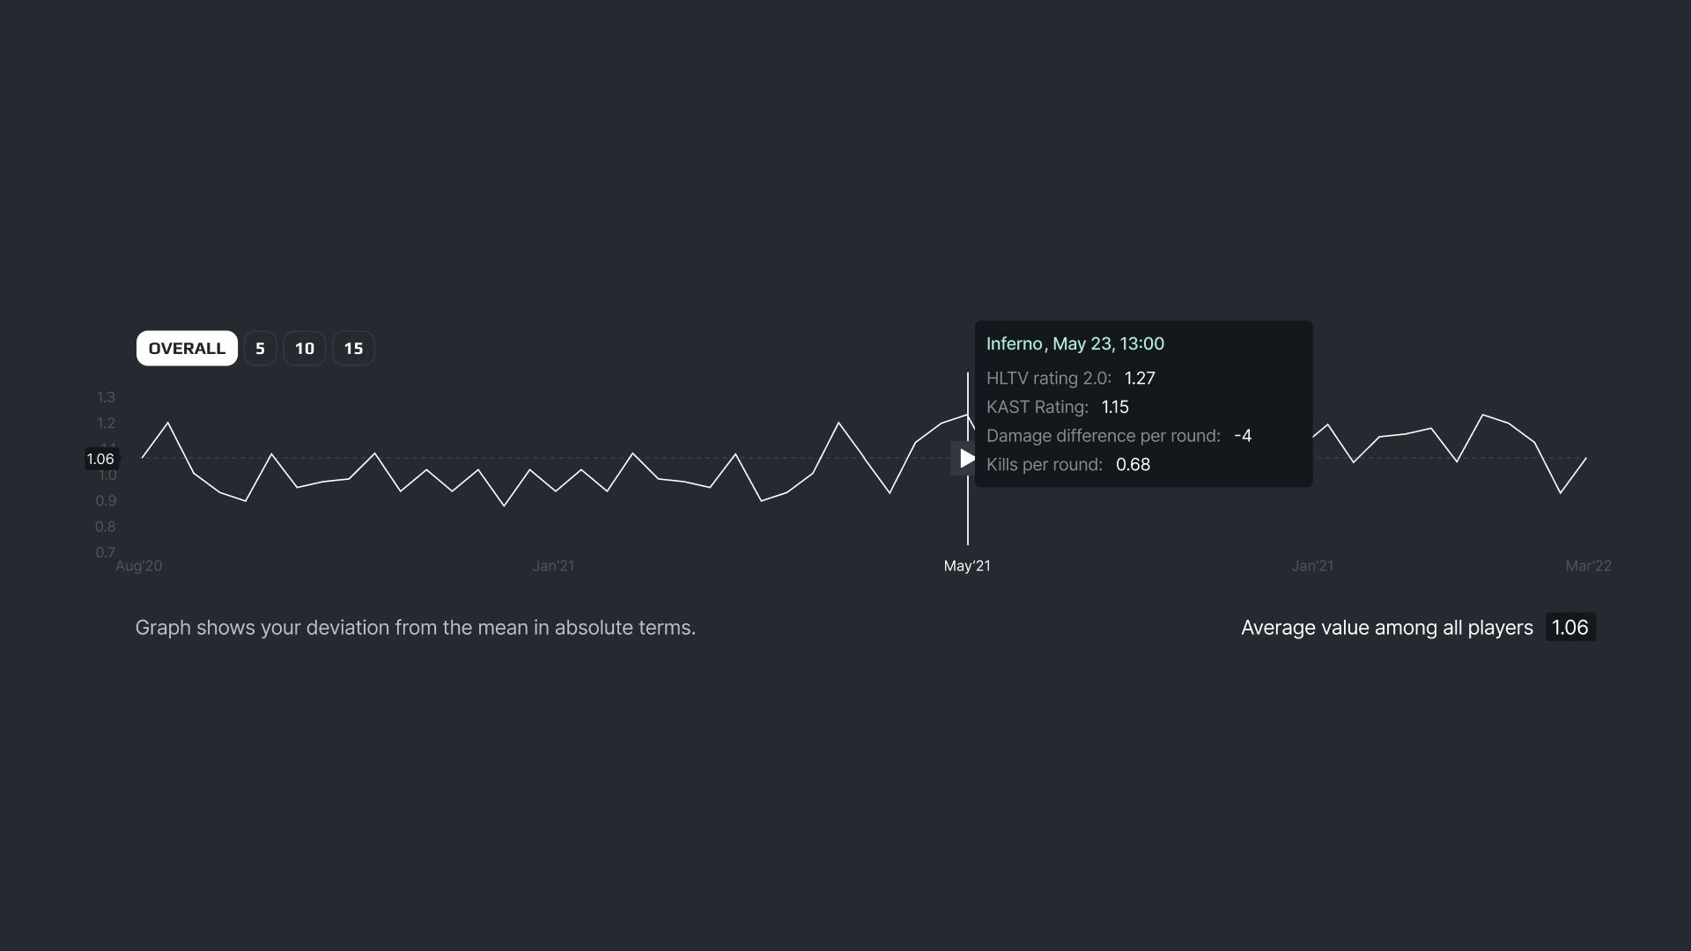Click the second Jan'21 label near Mar'22
The image size is (1691, 951).
1312,566
